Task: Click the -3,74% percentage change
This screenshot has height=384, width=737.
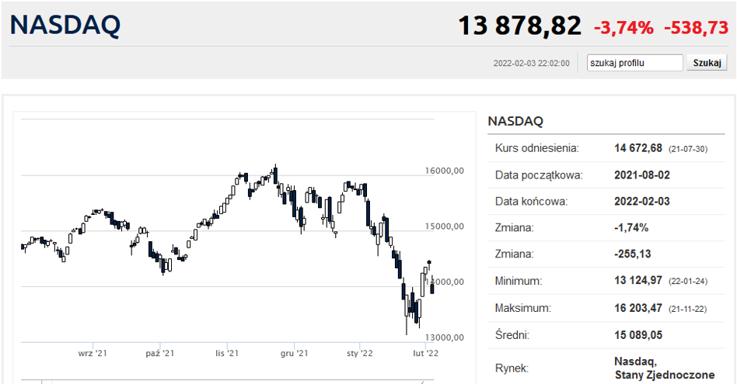Action: tap(623, 27)
